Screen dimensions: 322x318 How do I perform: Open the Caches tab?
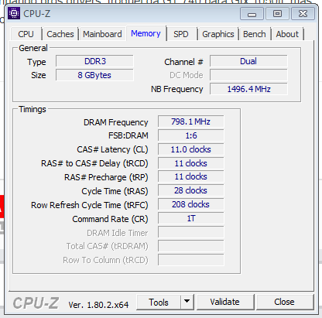tap(60, 34)
